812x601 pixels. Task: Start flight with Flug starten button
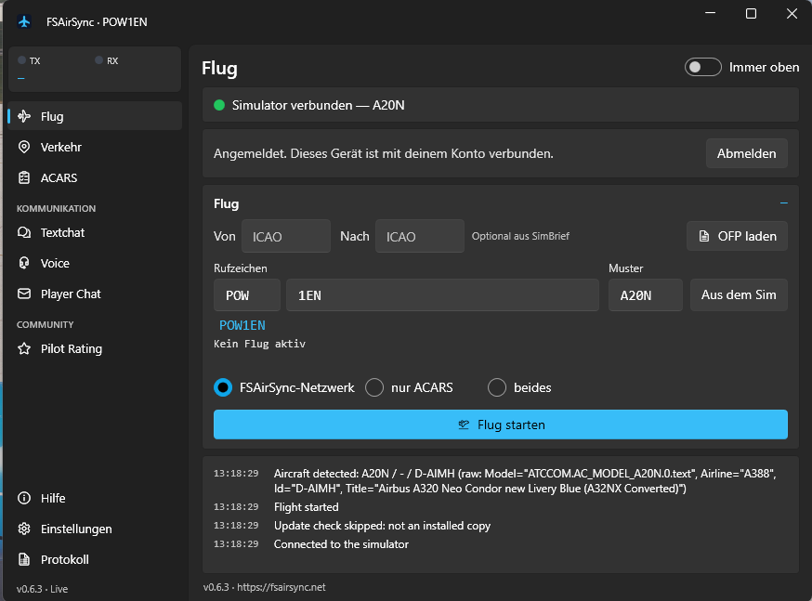tap(500, 425)
